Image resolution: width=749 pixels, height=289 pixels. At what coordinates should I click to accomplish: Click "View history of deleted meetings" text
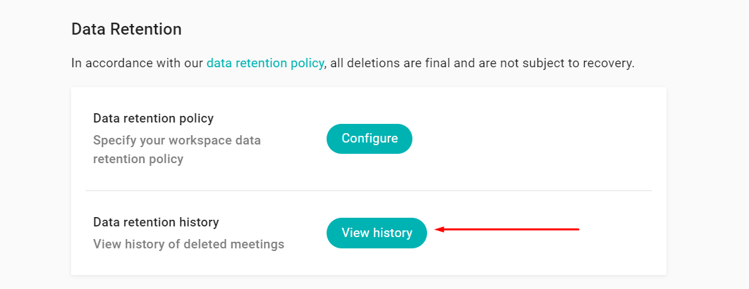tap(188, 244)
